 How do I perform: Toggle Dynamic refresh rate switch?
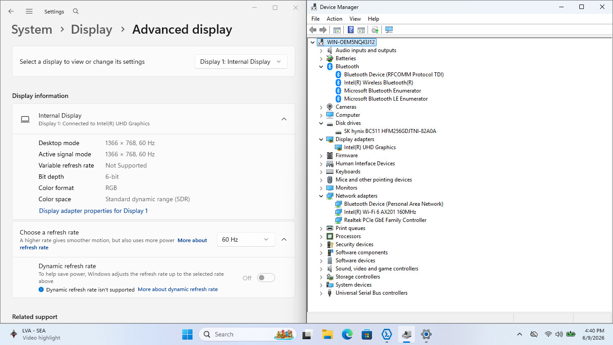coord(266,278)
